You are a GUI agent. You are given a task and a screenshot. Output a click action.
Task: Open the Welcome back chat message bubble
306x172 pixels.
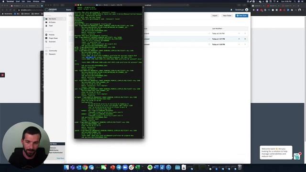276,152
